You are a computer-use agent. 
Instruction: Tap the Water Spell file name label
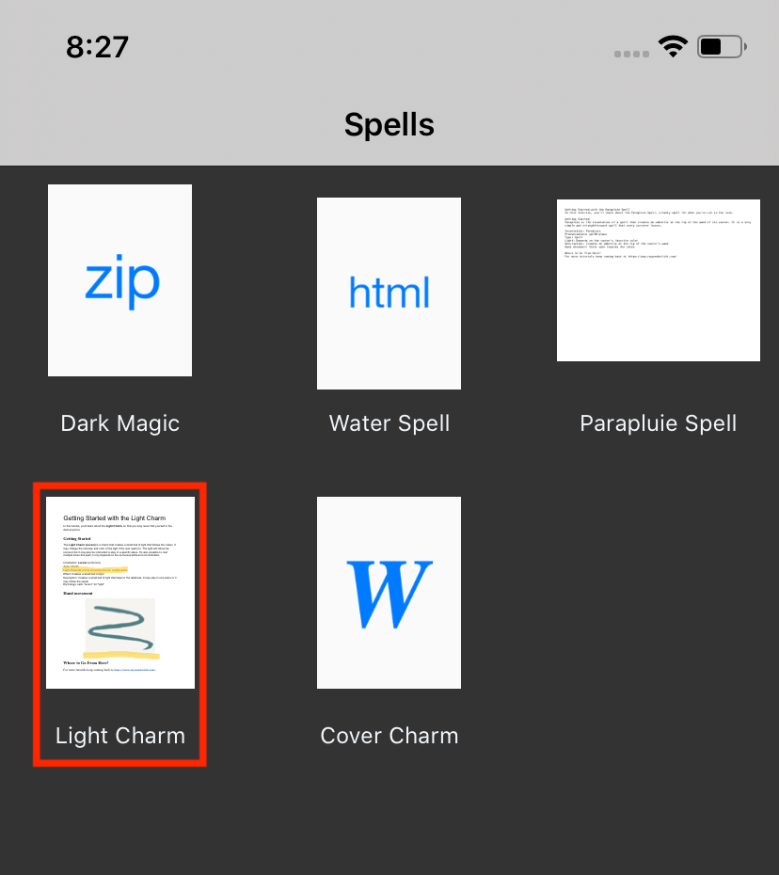coord(389,423)
